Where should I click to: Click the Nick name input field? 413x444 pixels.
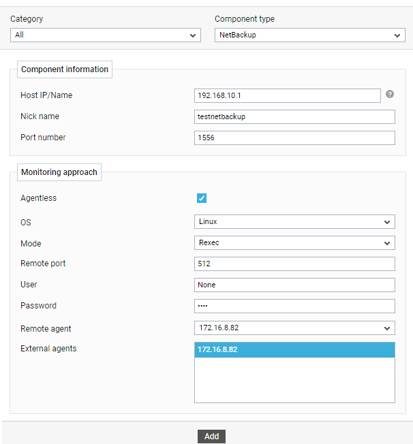click(x=294, y=116)
